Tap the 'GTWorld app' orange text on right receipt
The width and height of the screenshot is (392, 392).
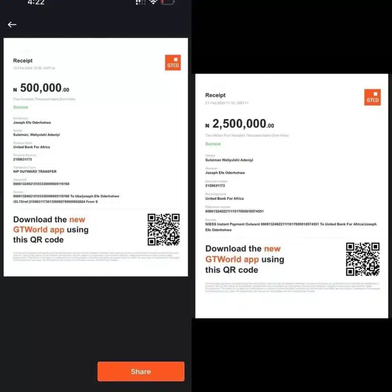(x=232, y=259)
